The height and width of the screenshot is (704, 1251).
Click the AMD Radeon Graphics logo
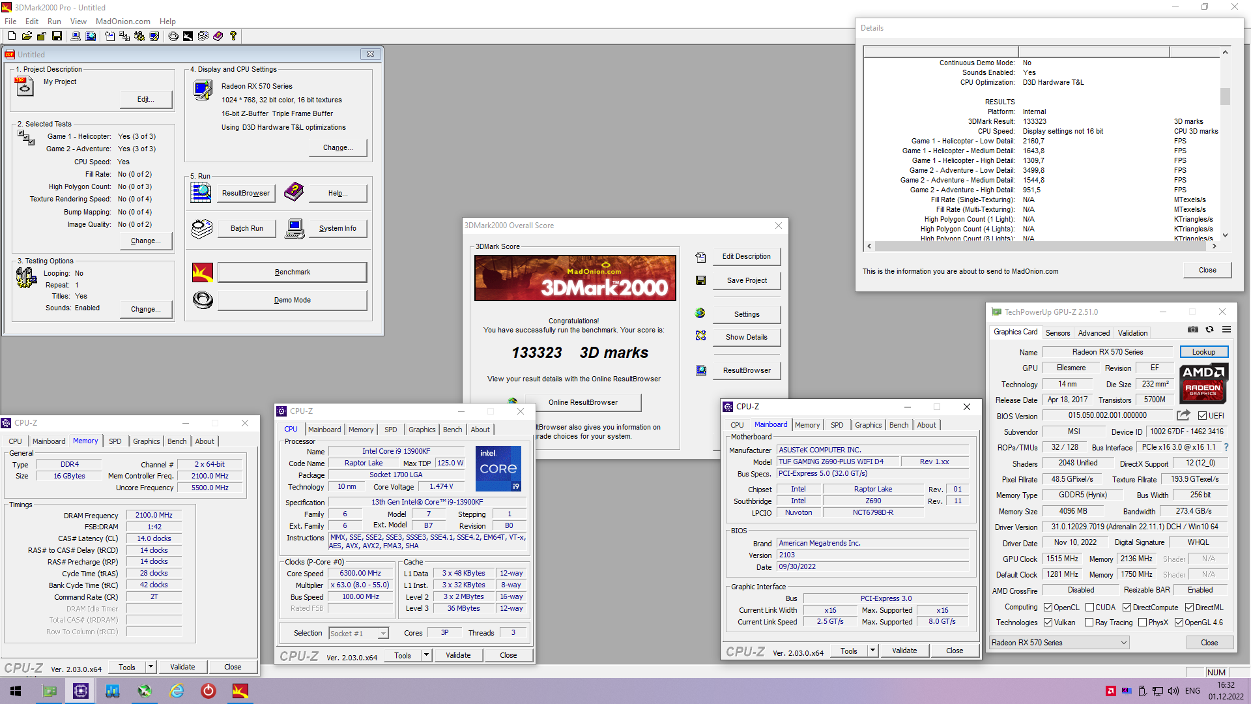1203,383
